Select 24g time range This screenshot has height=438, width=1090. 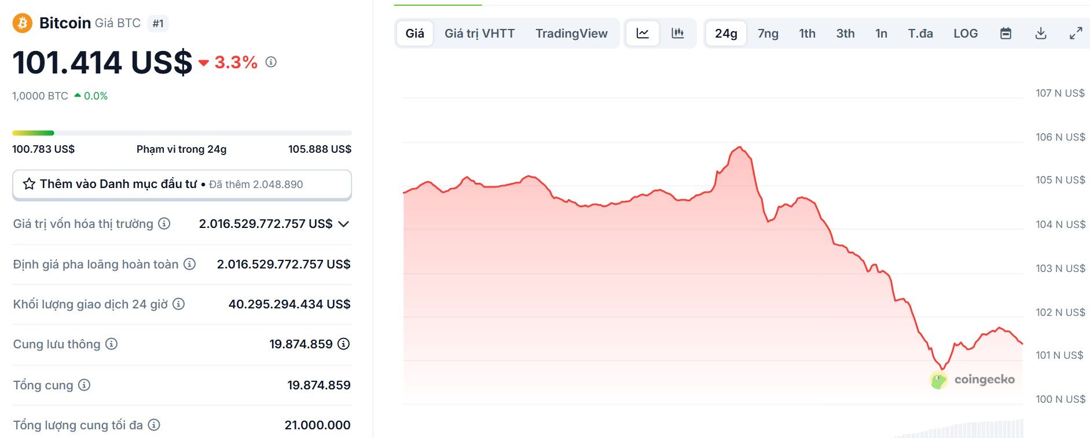(726, 33)
